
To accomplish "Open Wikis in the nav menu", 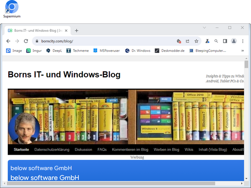I will (189, 150).
